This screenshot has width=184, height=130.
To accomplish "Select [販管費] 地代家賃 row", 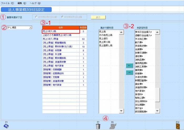I will pyautogui.click(x=65, y=85).
